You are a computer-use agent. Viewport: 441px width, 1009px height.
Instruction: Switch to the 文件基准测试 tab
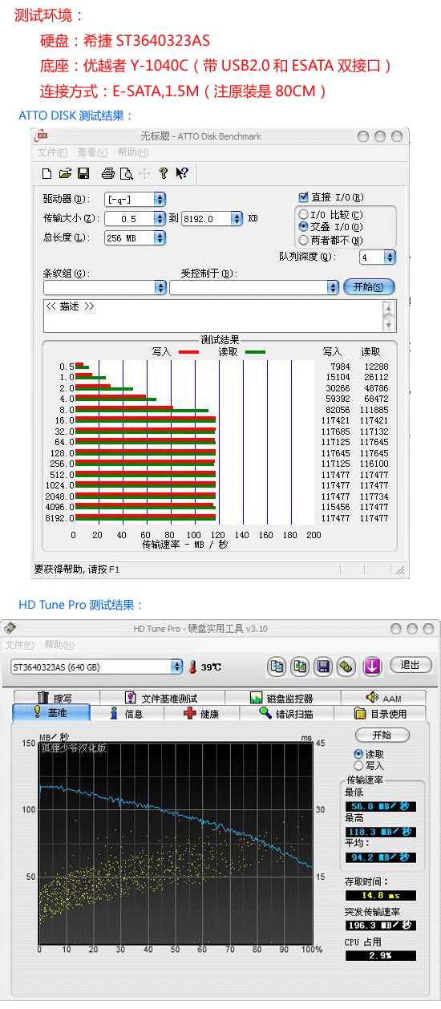163,699
